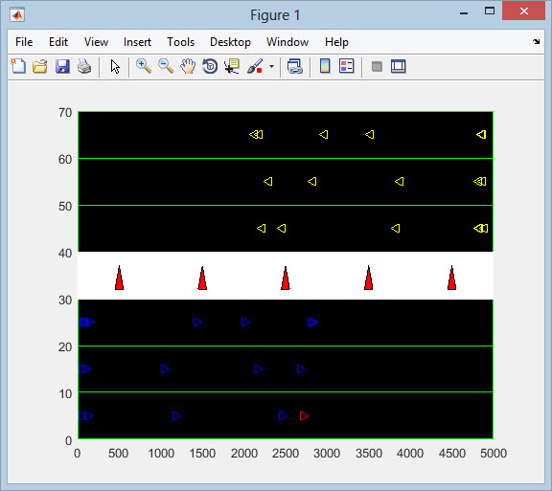The image size is (552, 491).
Task: Click the Hide Plot Tools icon
Action: point(377,66)
